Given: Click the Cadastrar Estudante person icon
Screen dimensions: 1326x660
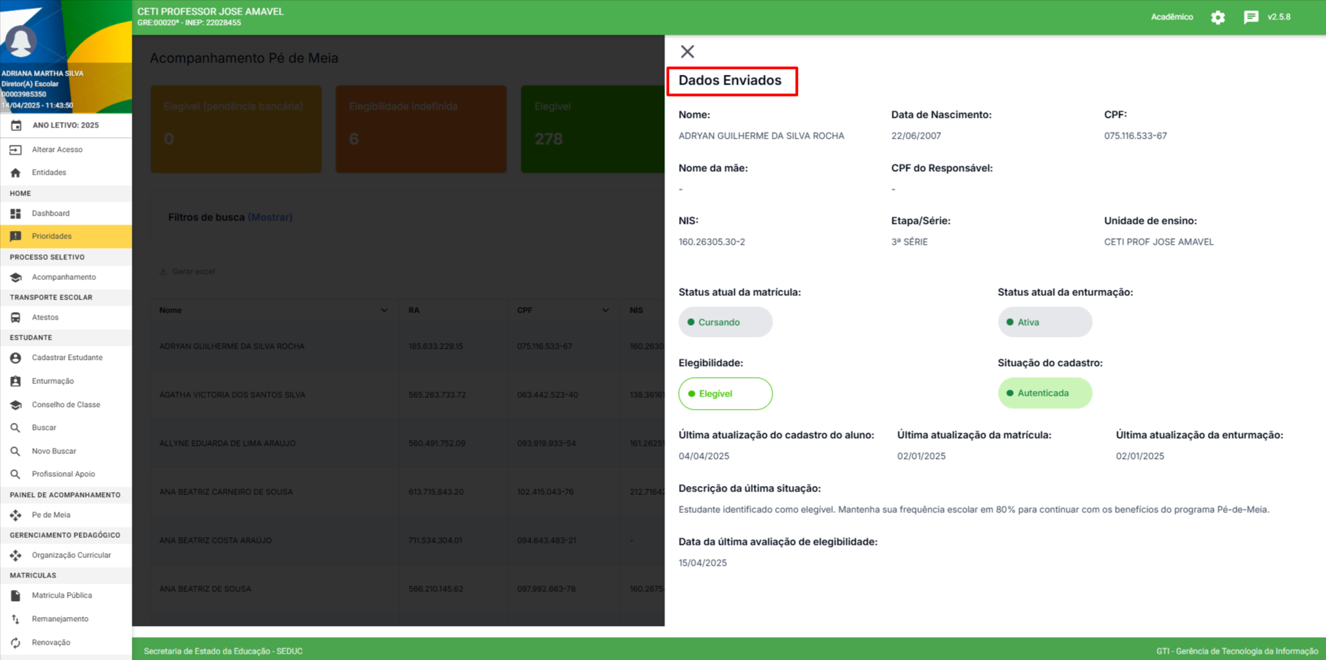Looking at the screenshot, I should coord(15,358).
